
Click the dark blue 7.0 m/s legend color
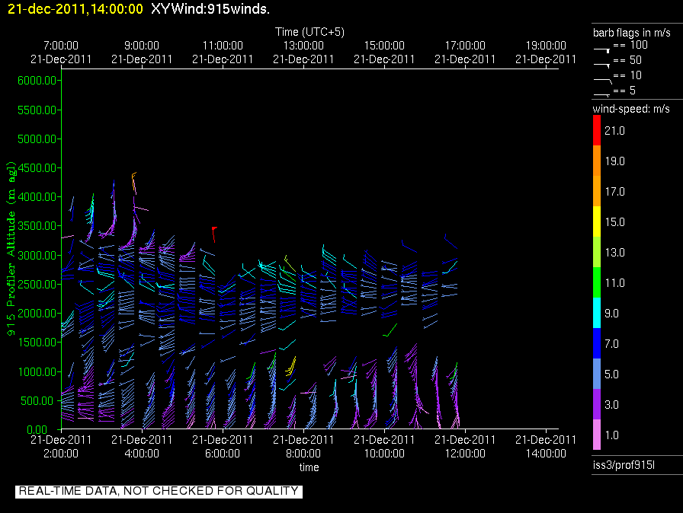(x=597, y=343)
